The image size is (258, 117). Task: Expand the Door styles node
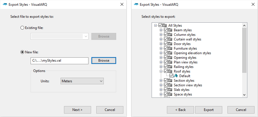coord(161,44)
